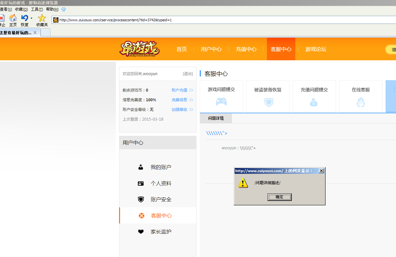Close the alert dialog with the X button
The image size is (396, 257).
(x=321, y=171)
